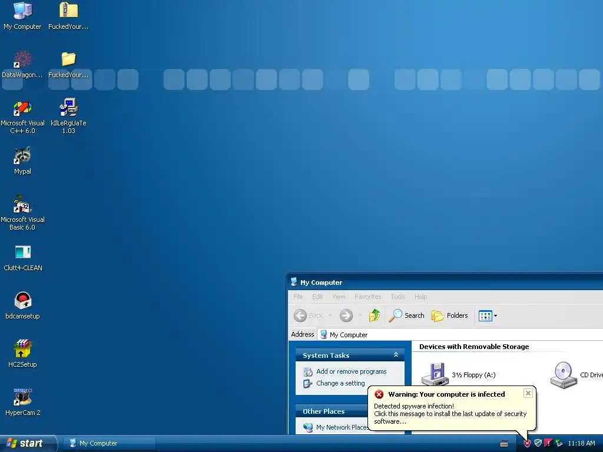The image size is (603, 452).
Task: Open the Back history dropdown arrow
Action: coord(330,315)
